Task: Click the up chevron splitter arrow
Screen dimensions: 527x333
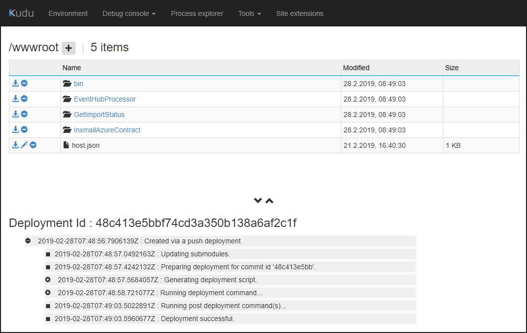Action: 269,201
